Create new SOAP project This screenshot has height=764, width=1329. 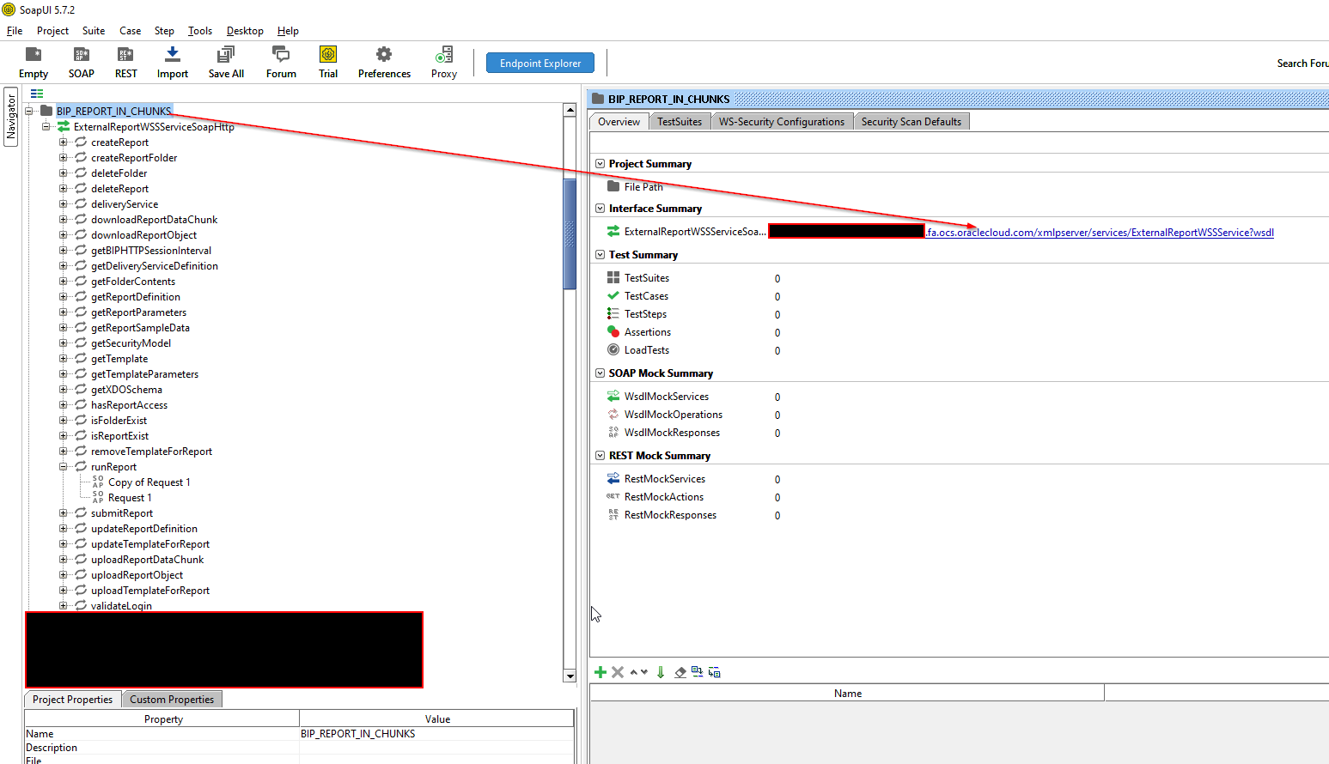pos(82,63)
